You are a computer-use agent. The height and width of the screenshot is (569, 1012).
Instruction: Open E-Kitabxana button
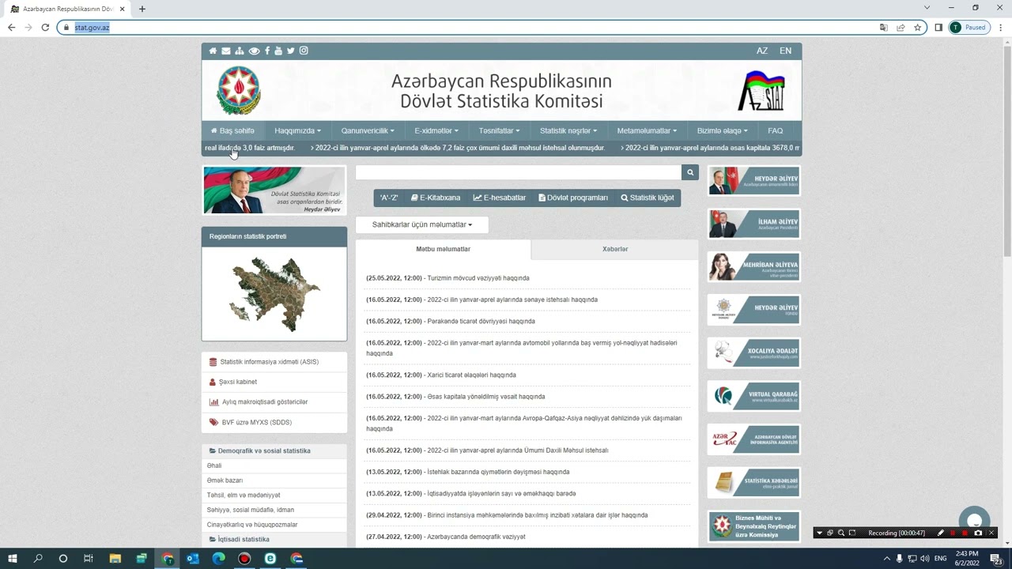[436, 198]
